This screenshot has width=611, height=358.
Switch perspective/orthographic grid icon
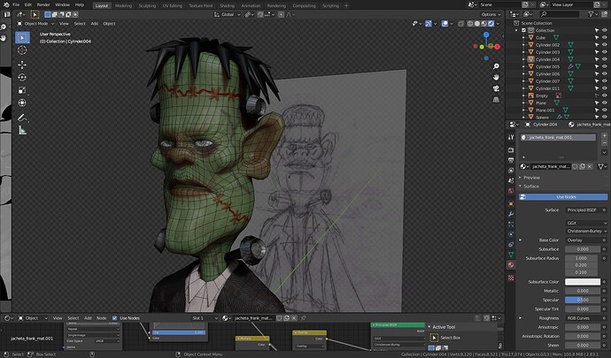tap(496, 100)
